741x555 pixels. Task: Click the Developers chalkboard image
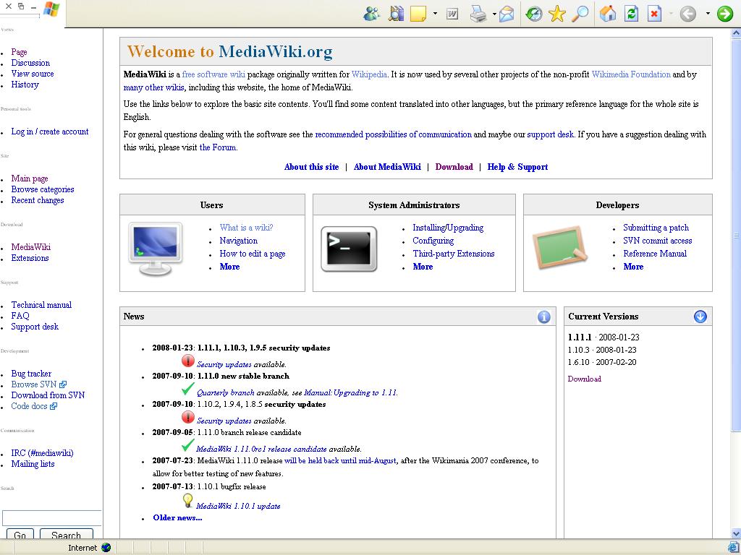click(559, 247)
